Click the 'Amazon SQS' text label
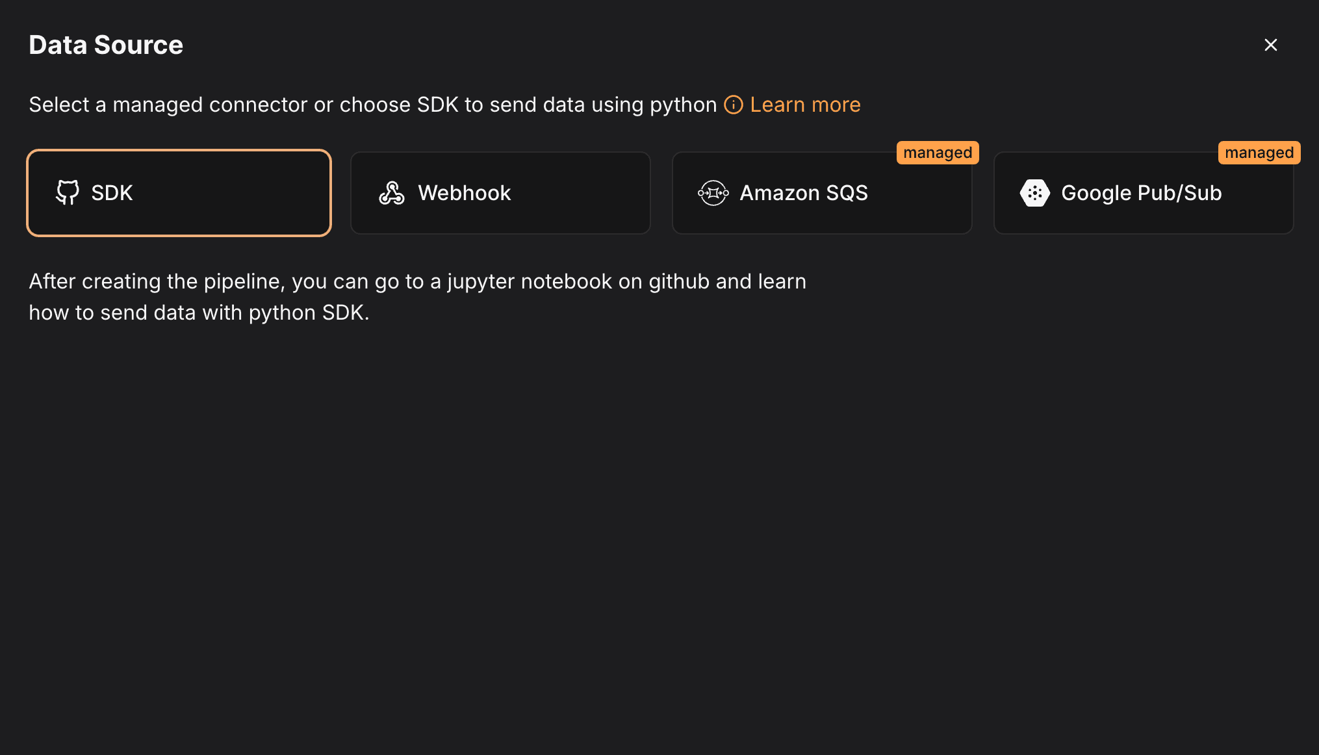 tap(803, 193)
